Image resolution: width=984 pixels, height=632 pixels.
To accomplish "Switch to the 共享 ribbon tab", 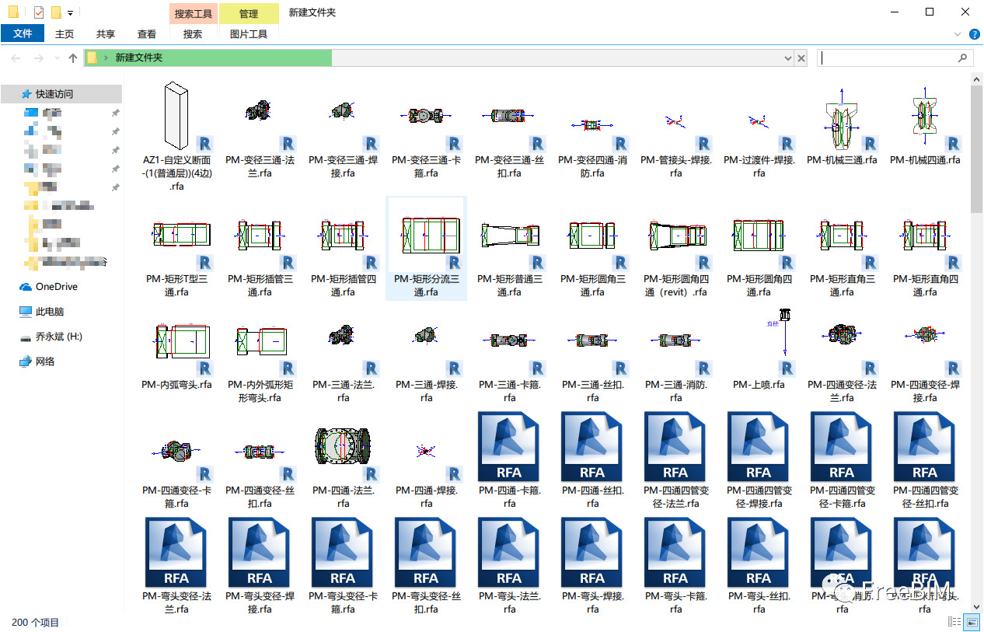I will pyautogui.click(x=106, y=33).
